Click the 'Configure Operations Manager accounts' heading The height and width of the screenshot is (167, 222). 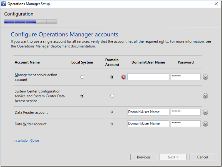coord(64,35)
